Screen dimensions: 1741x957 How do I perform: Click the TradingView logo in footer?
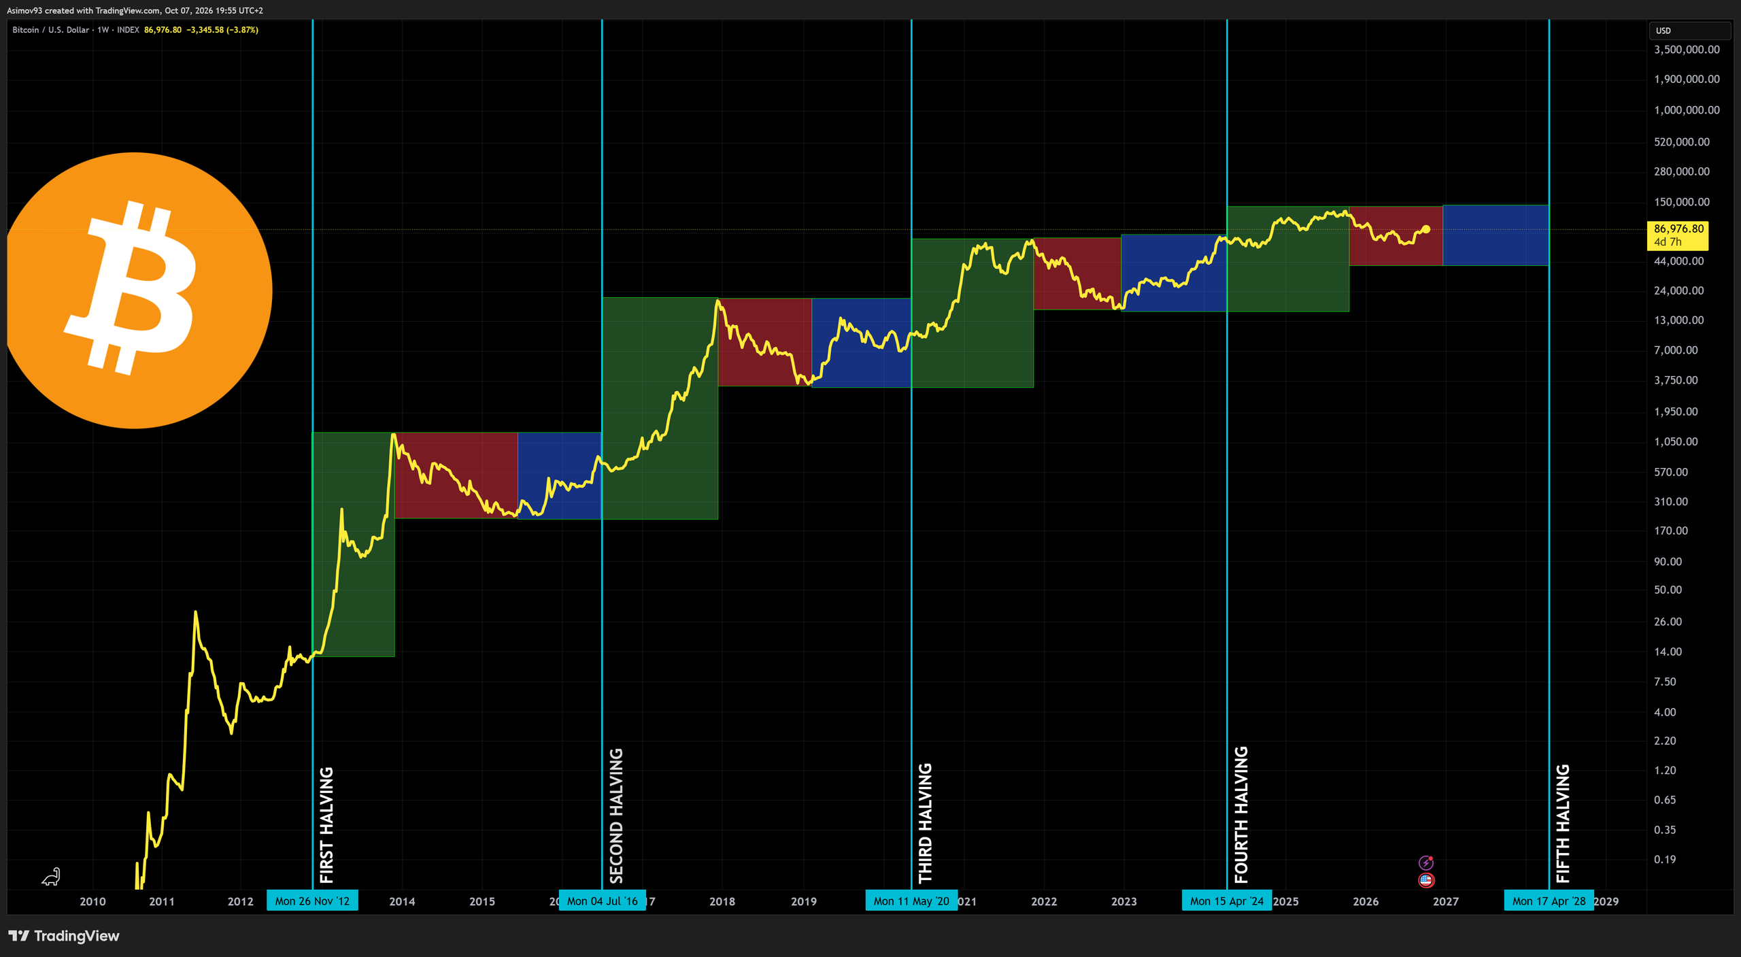[64, 936]
